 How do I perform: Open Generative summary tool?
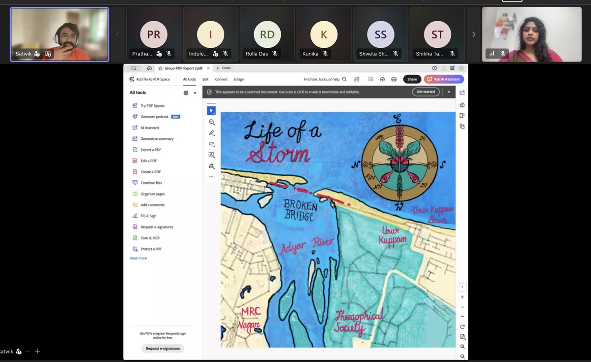tap(153, 139)
